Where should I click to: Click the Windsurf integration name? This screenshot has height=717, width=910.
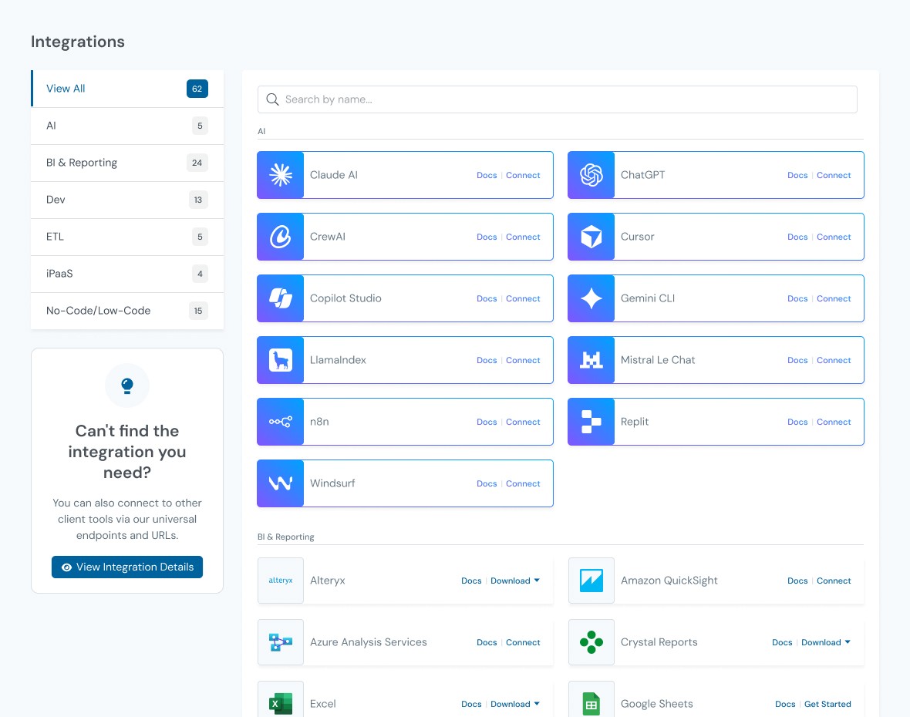coord(332,483)
